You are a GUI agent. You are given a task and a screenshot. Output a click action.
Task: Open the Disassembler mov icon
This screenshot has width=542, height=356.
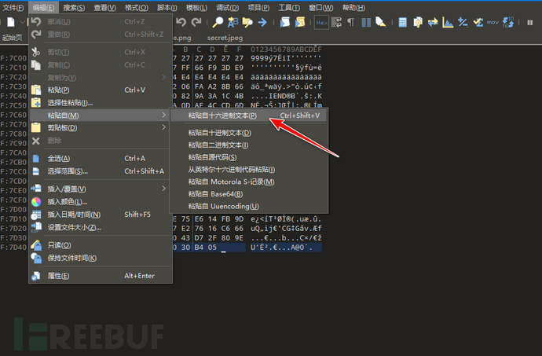[493, 23]
